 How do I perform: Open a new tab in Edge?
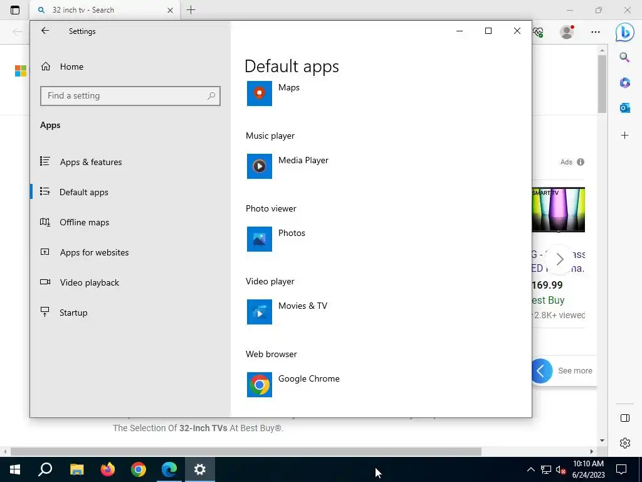click(191, 10)
